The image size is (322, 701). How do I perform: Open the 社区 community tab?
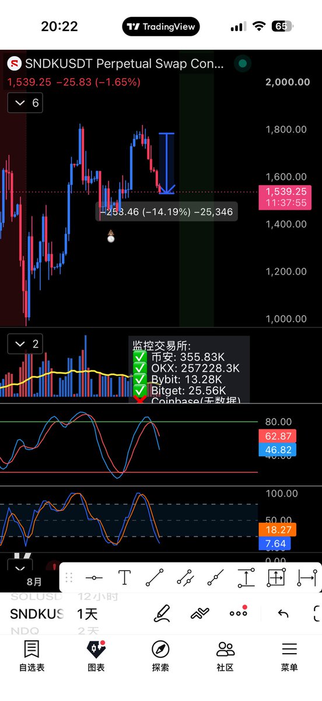[x=225, y=655]
